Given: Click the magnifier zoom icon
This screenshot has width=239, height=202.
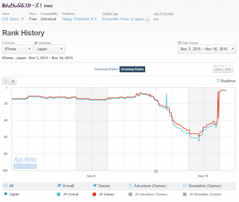Looking at the screenshot, I should (x=13, y=81).
